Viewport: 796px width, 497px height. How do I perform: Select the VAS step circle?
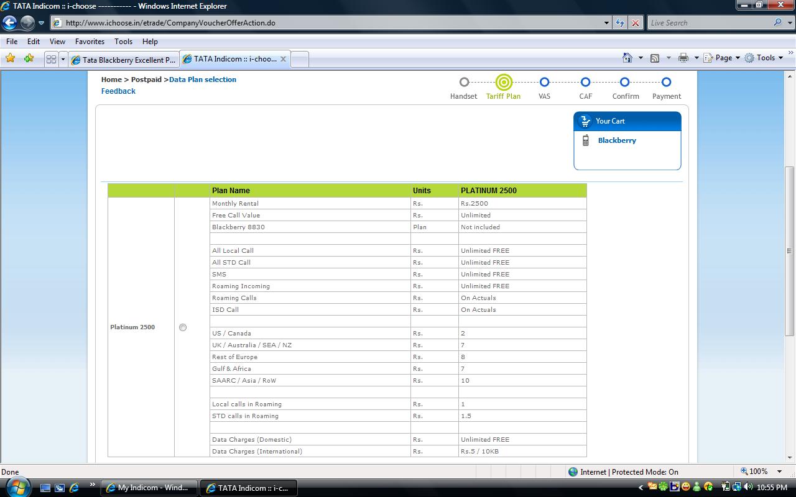[x=544, y=82]
